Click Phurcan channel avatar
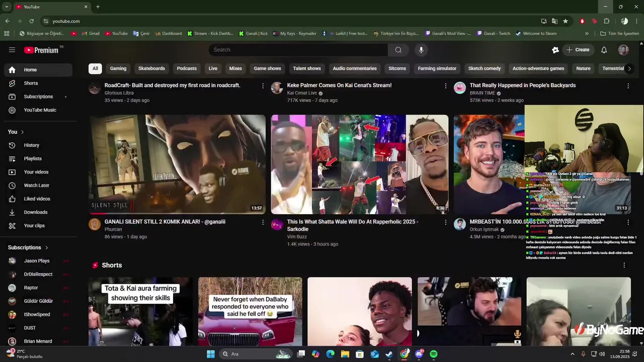 point(95,224)
